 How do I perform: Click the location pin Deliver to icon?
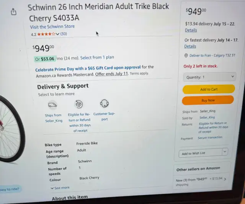(186, 55)
